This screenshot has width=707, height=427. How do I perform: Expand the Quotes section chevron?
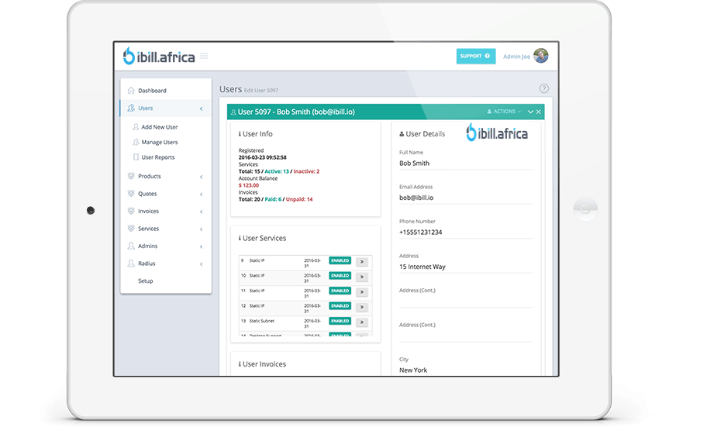click(201, 195)
